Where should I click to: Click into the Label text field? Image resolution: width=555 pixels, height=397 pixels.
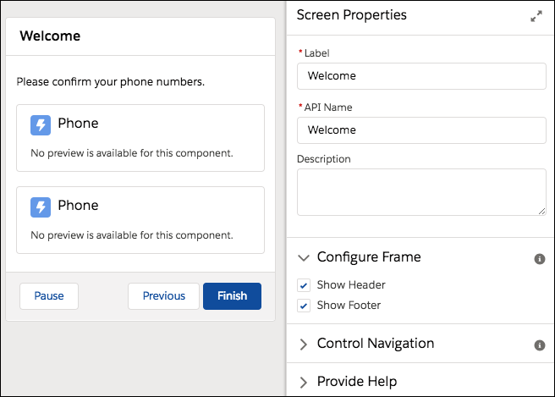pyautogui.click(x=421, y=76)
